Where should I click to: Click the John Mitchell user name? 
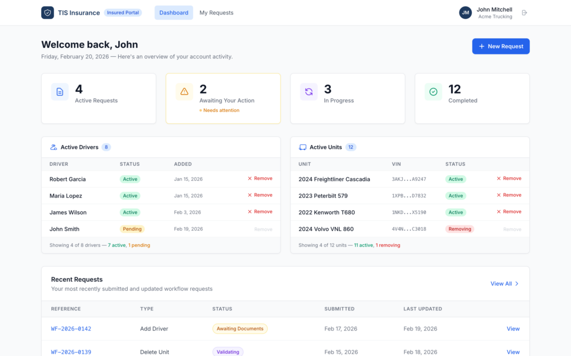coord(495,10)
